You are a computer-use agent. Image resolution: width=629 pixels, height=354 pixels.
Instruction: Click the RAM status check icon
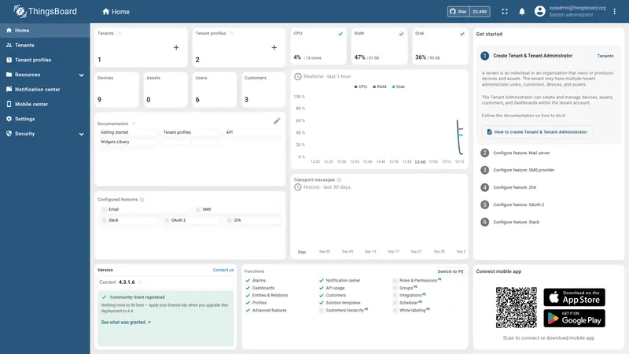[x=401, y=34]
